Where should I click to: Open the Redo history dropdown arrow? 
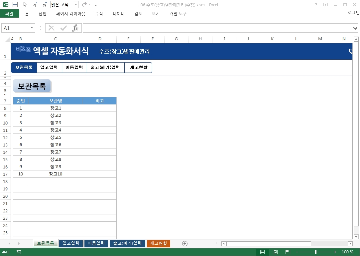pos(90,5)
